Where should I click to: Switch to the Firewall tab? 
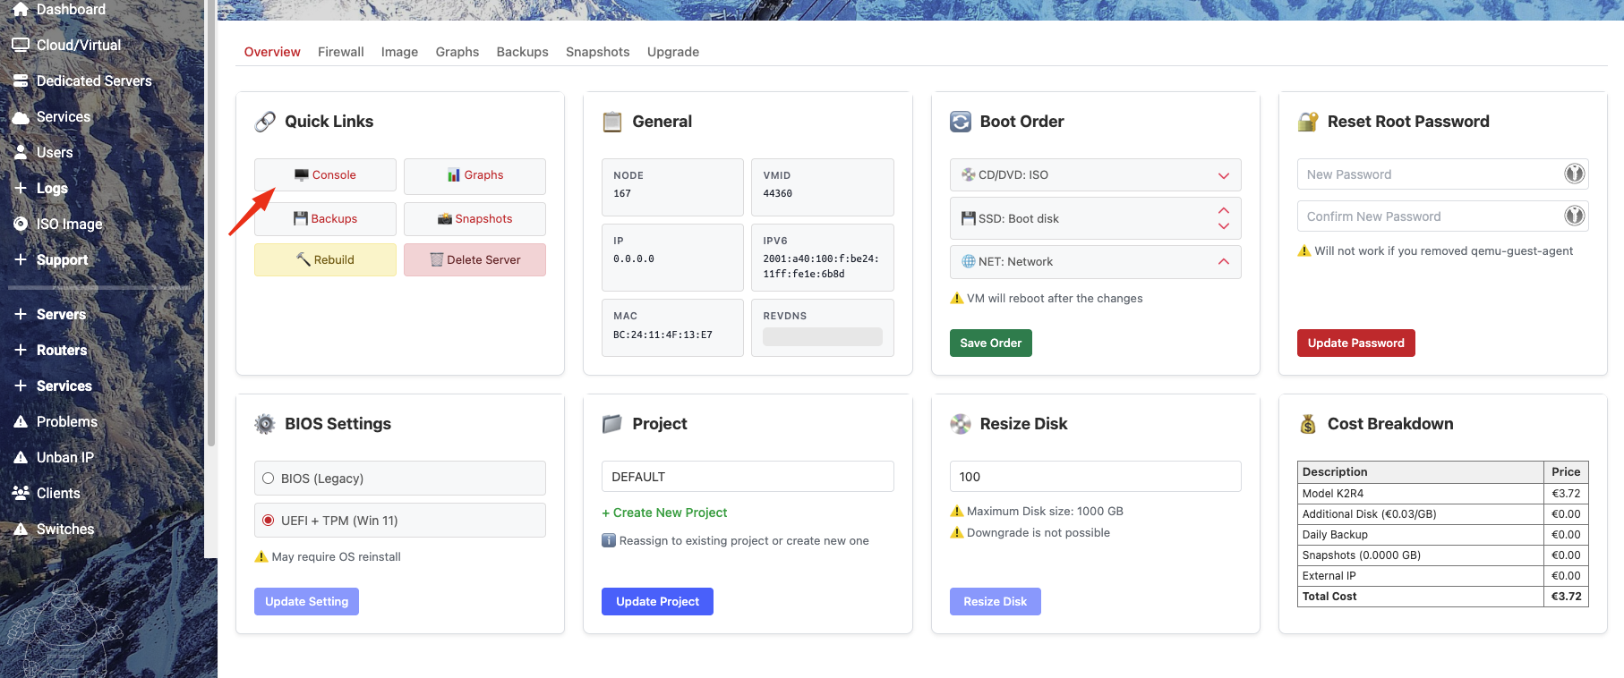340,52
